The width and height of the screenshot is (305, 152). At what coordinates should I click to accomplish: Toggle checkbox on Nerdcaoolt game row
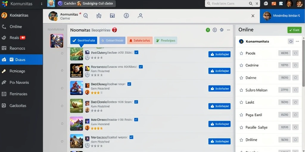pyautogui.click(x=131, y=137)
